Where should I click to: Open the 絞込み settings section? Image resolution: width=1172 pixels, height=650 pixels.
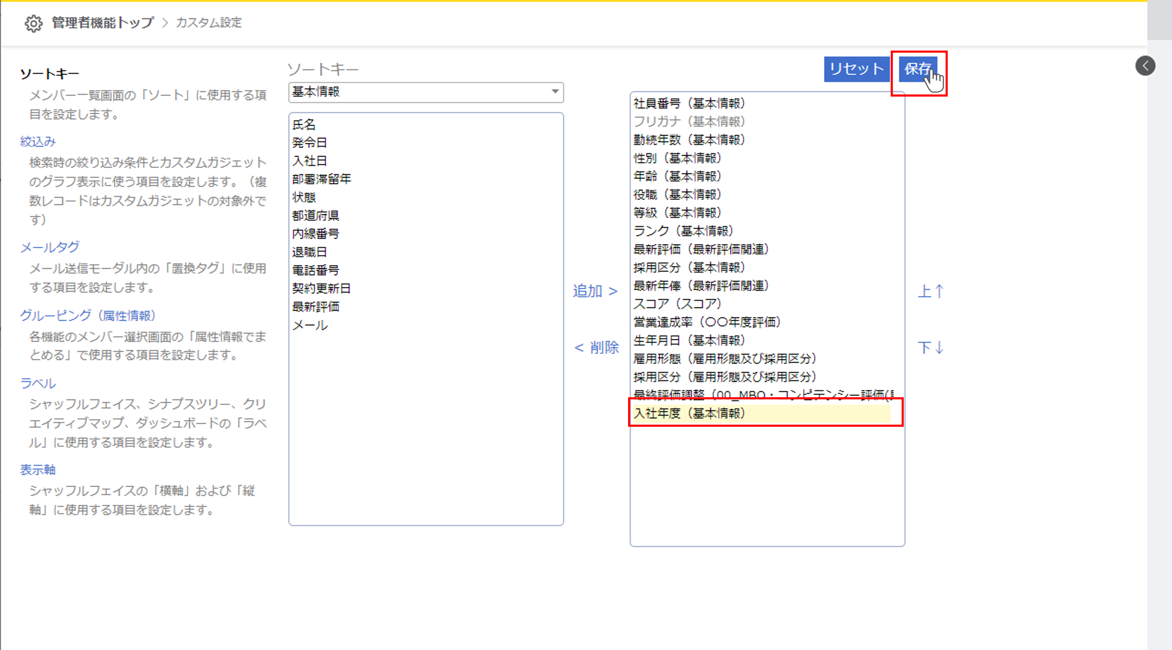tap(38, 142)
